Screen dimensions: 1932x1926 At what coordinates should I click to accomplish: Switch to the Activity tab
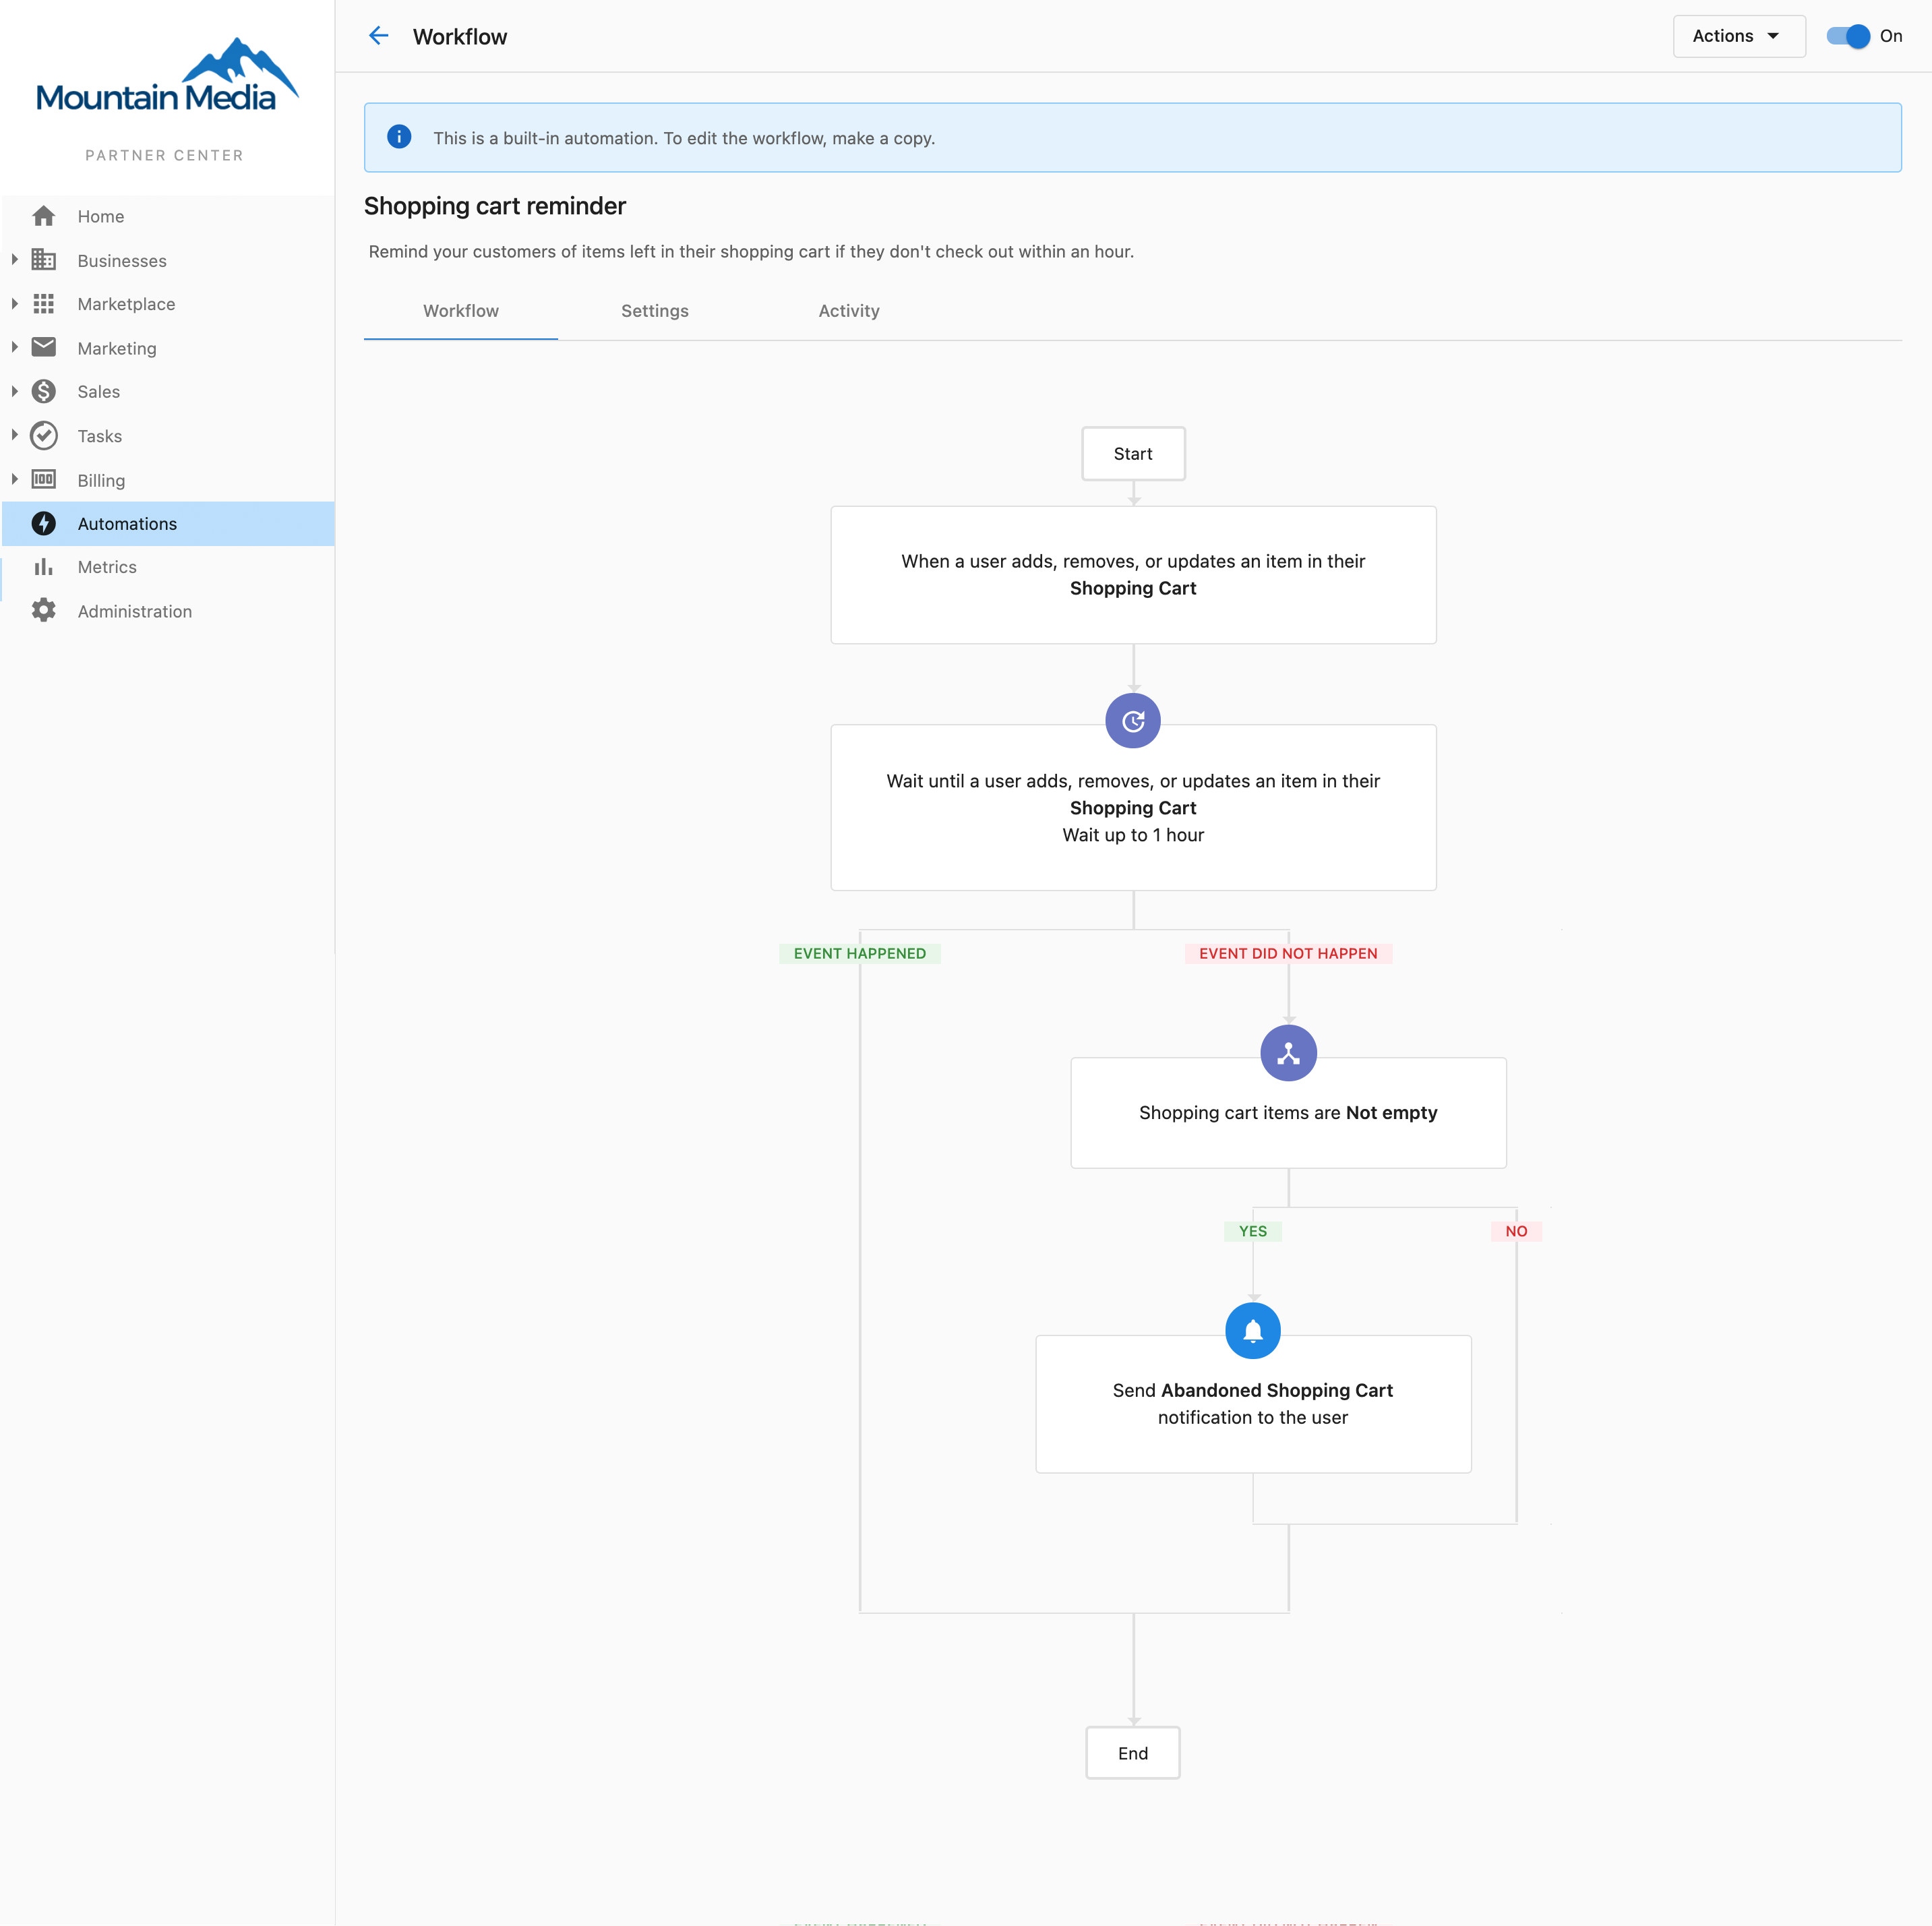point(849,311)
